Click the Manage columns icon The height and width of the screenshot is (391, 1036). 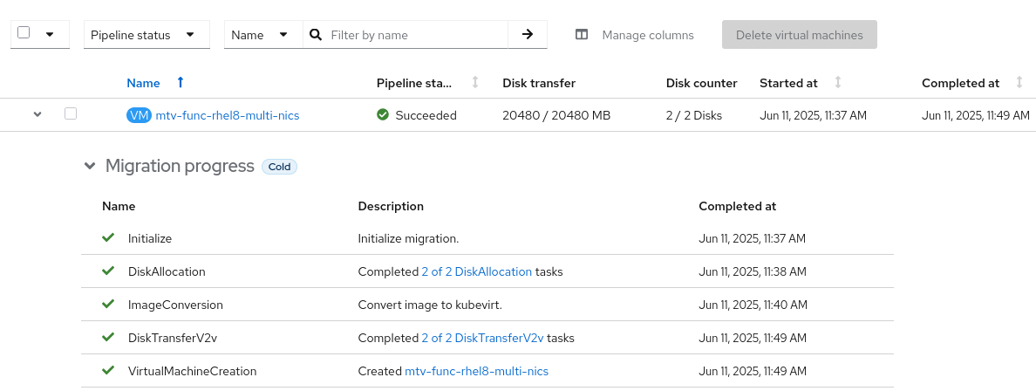click(x=582, y=35)
